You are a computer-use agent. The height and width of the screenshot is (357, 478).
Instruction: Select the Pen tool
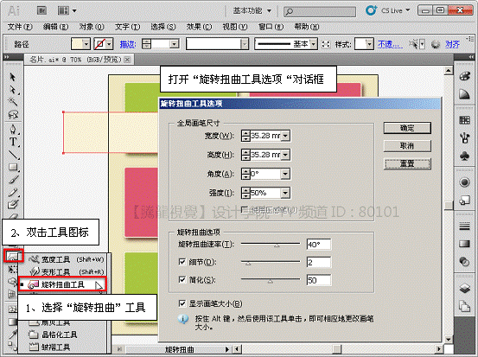tap(12, 129)
